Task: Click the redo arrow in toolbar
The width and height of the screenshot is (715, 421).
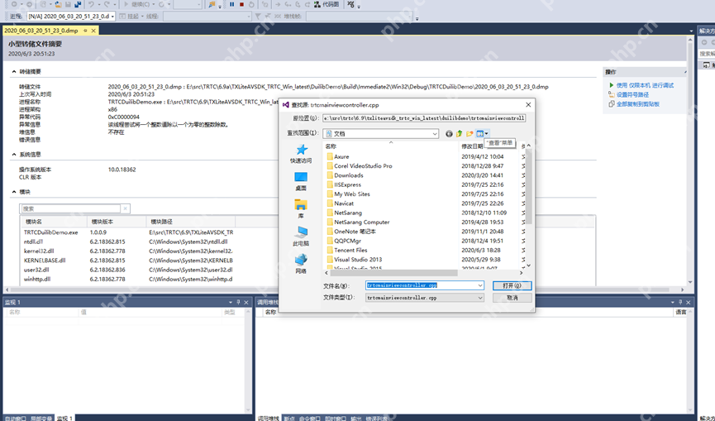Action: tap(107, 4)
